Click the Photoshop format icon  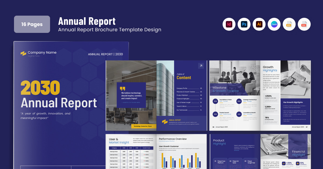pos(244,24)
